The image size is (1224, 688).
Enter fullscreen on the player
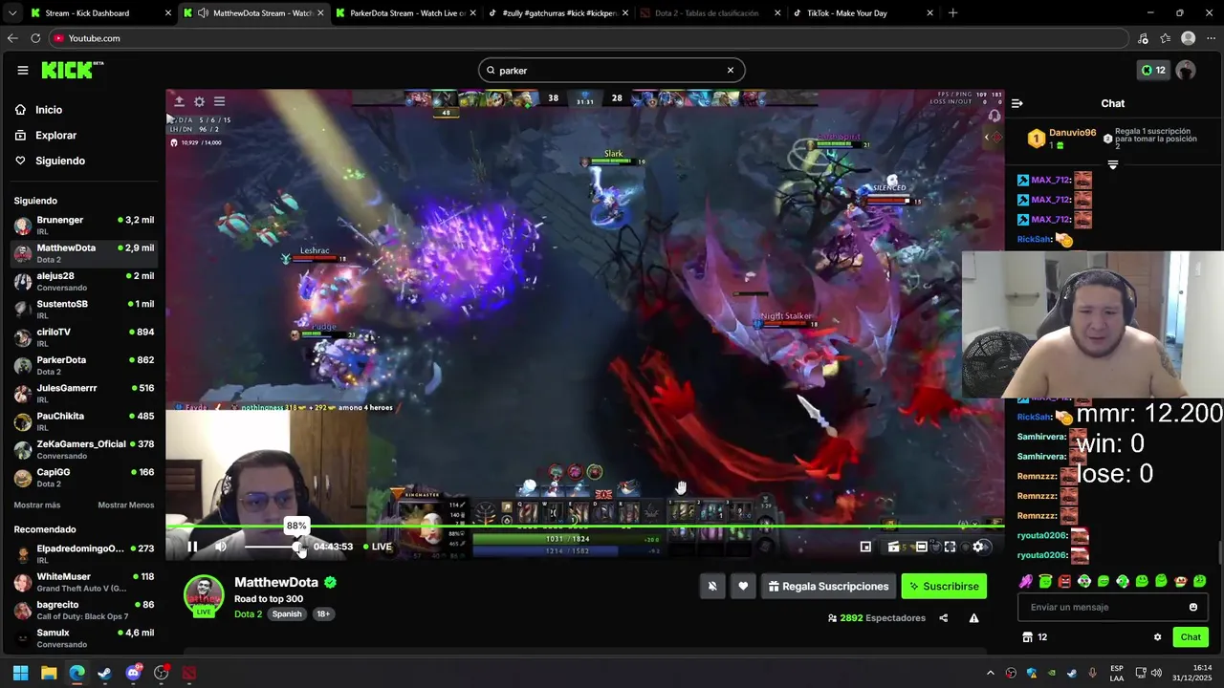[x=950, y=547]
